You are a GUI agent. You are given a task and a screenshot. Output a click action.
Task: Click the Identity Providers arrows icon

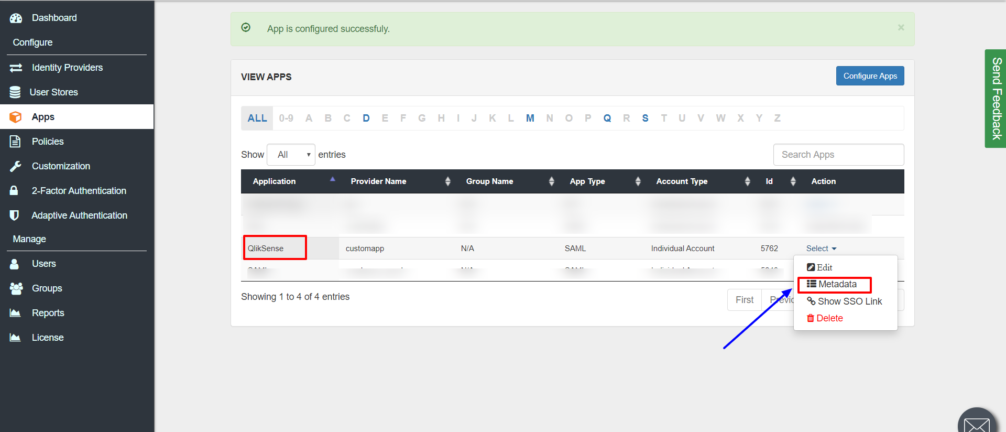(x=16, y=68)
